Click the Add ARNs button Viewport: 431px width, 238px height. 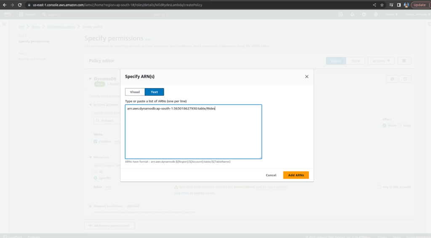coord(296,175)
